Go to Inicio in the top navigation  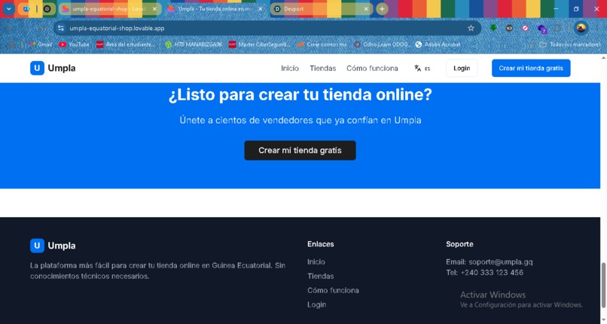(290, 68)
